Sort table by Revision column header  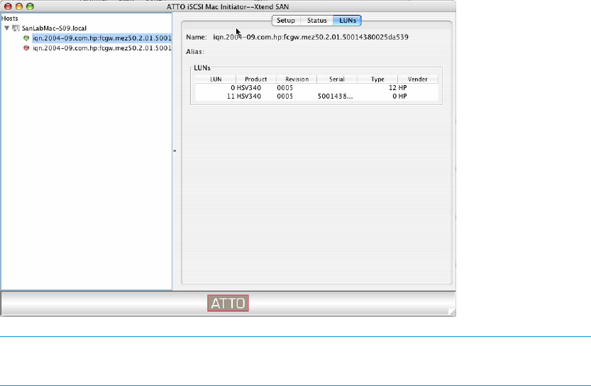(297, 79)
